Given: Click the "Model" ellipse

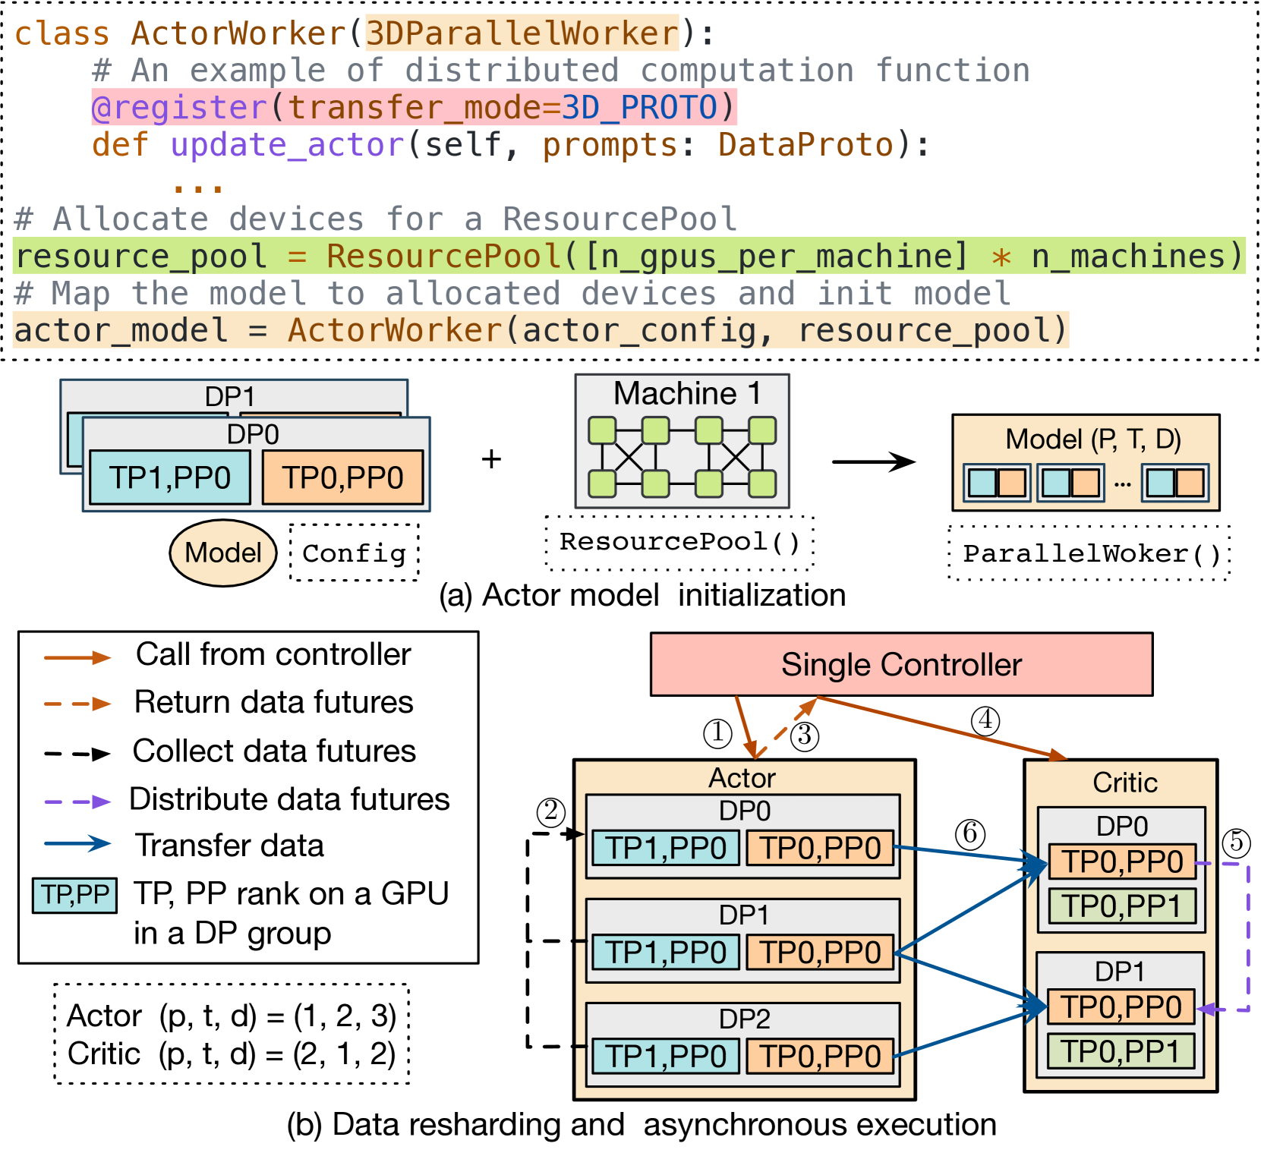Looking at the screenshot, I should click(223, 553).
